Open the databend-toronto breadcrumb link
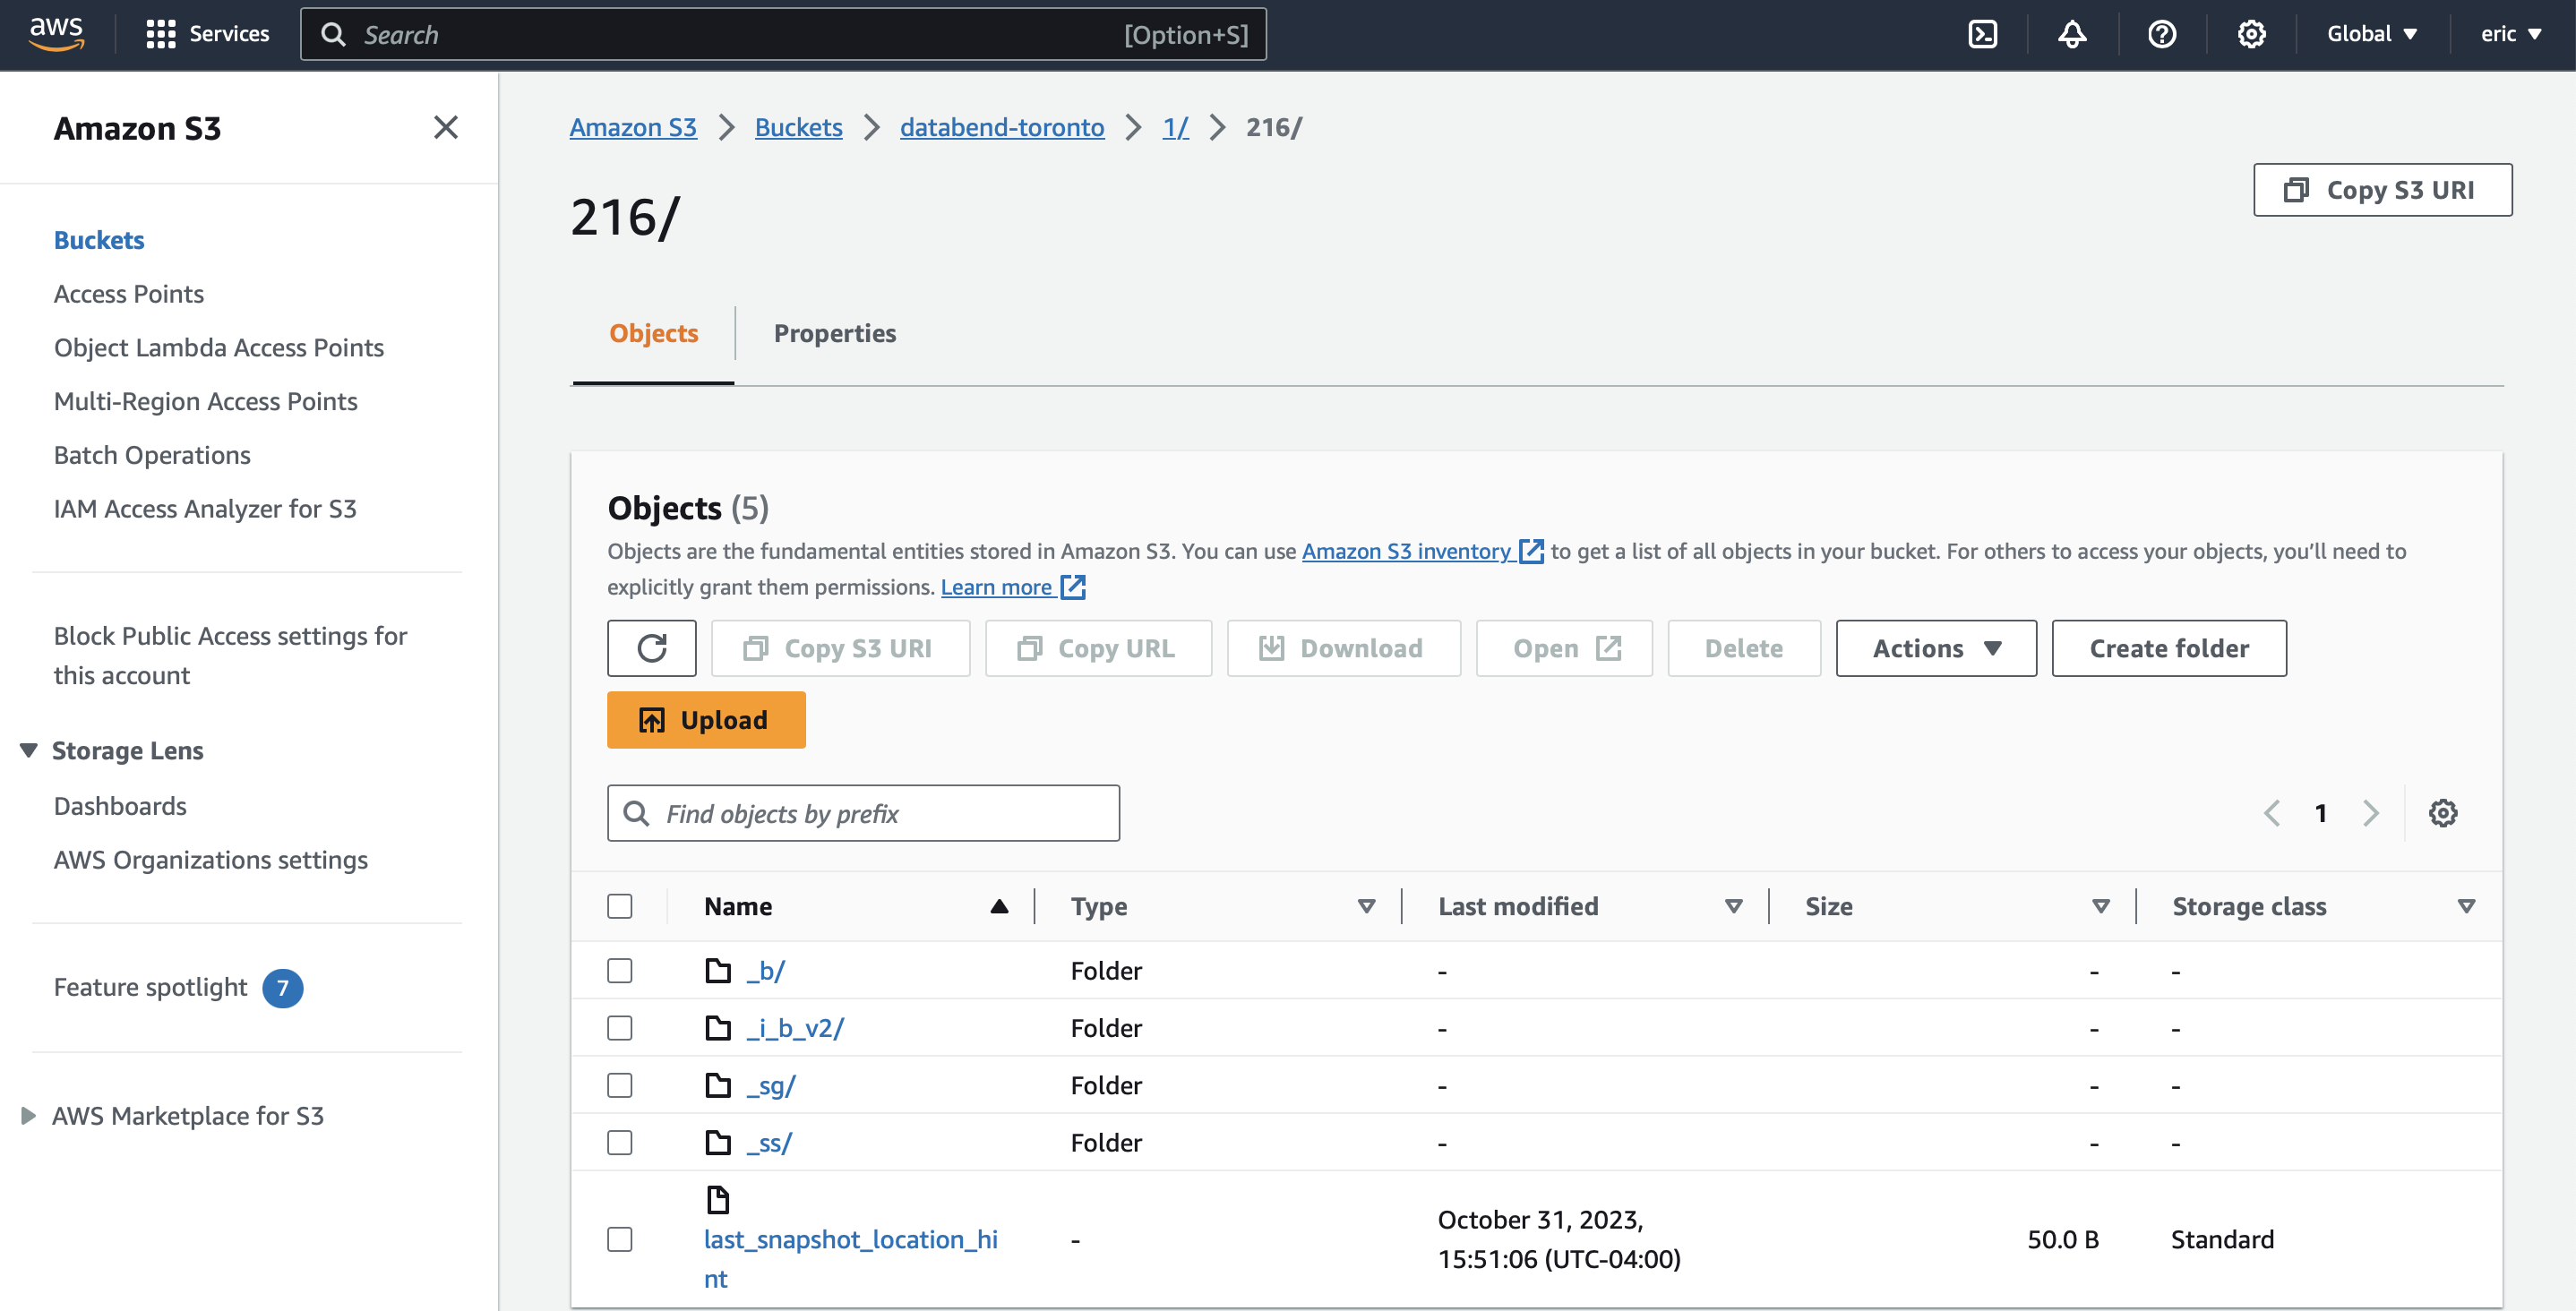This screenshot has height=1311, width=2576. 1002,127
